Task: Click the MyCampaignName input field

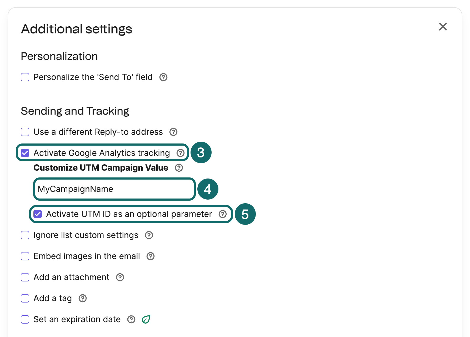Action: pos(114,189)
